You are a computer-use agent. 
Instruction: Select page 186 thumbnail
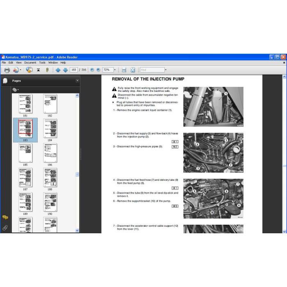click(x=50, y=153)
